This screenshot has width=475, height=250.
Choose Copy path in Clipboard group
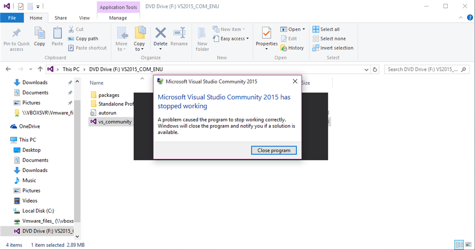83,38
